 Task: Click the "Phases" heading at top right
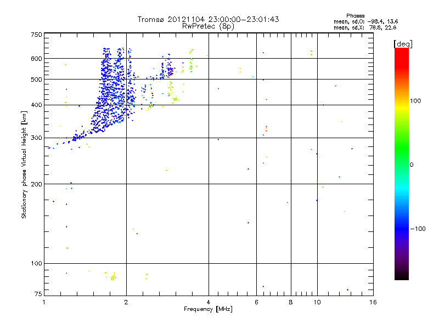[x=355, y=16]
